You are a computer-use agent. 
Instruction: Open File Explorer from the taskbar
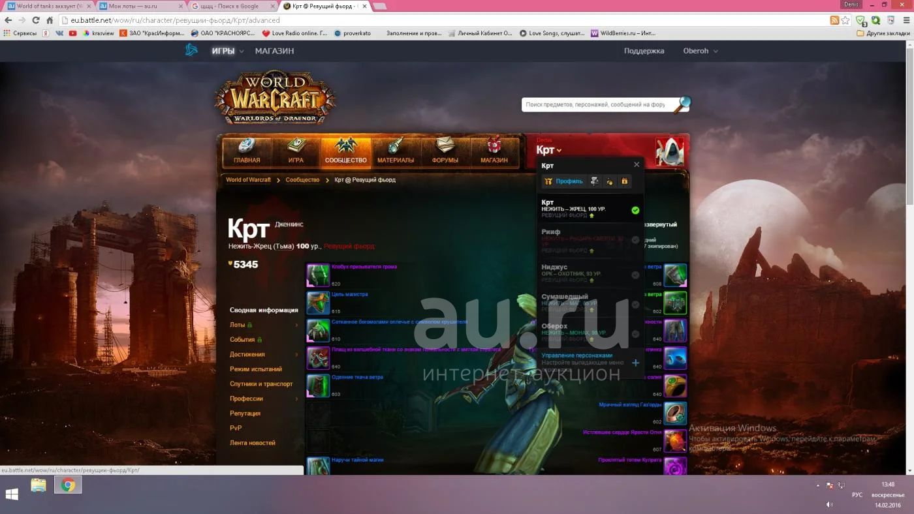(x=39, y=485)
